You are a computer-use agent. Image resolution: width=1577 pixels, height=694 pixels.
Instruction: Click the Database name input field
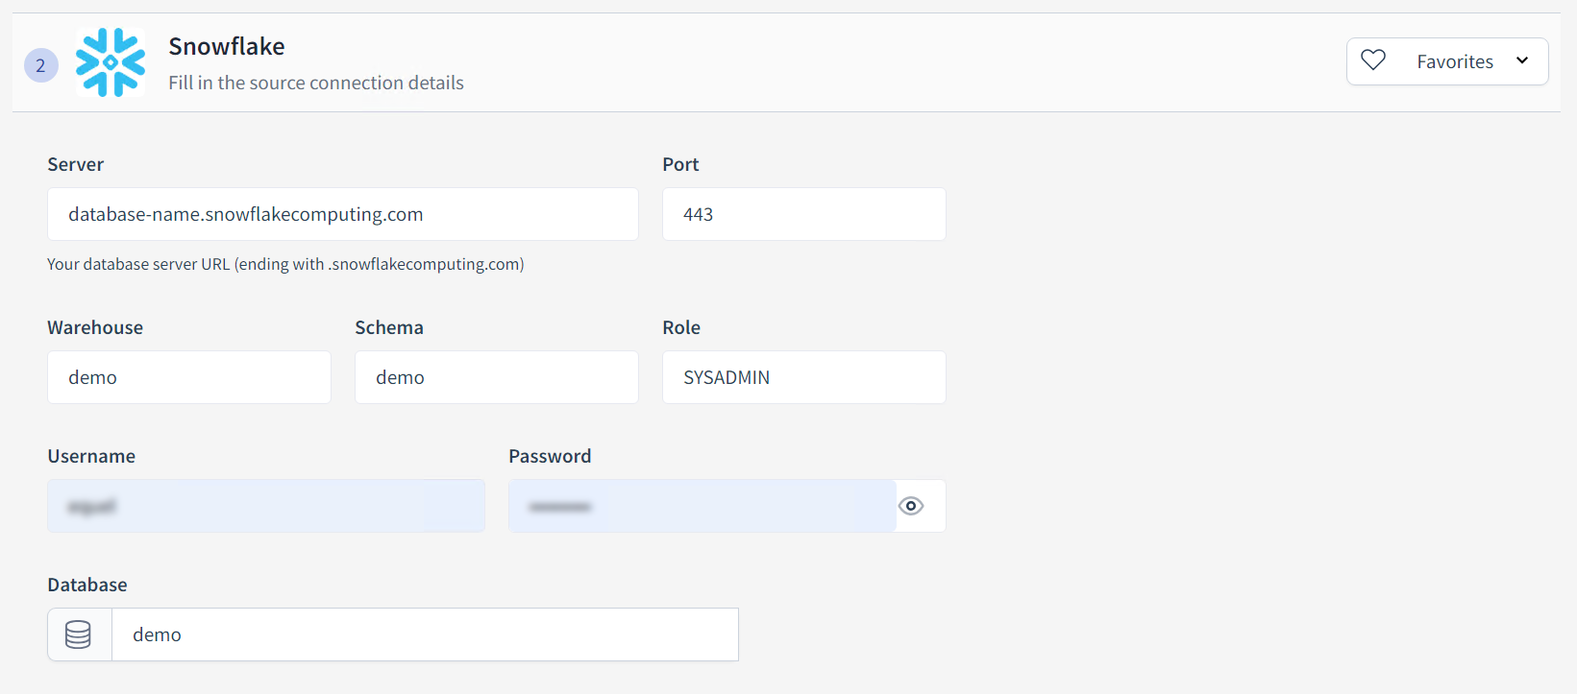click(425, 634)
